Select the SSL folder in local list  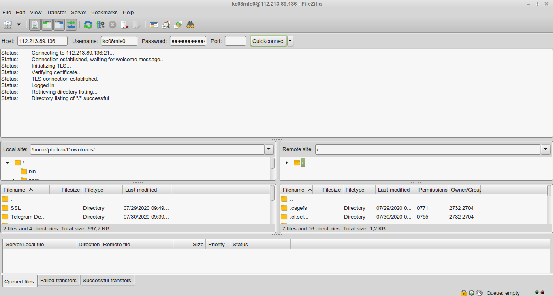[x=136, y=208]
